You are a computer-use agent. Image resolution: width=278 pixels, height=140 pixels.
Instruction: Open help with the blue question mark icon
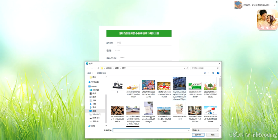(218, 73)
